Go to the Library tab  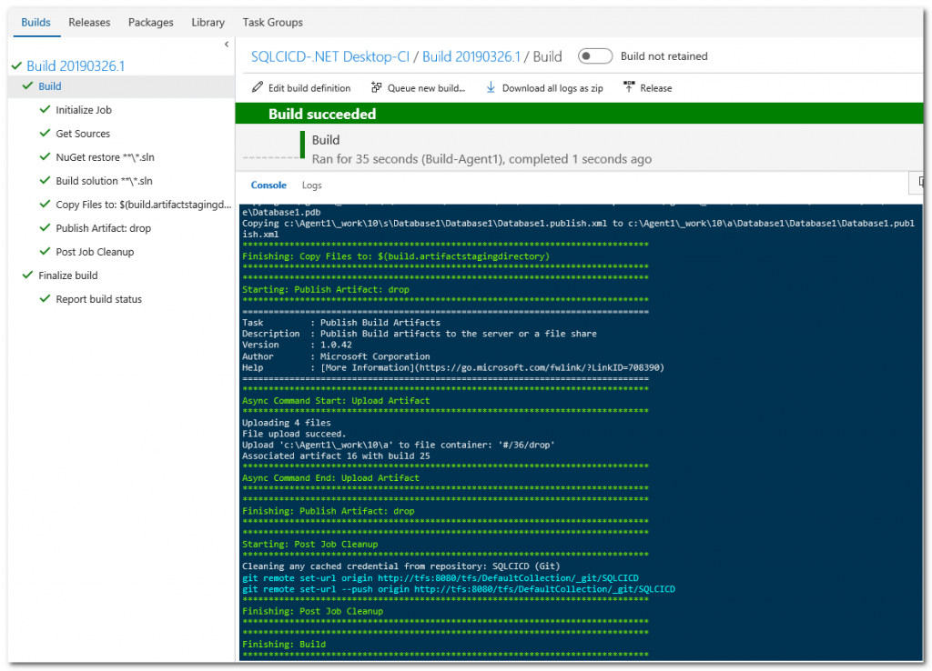(x=208, y=23)
